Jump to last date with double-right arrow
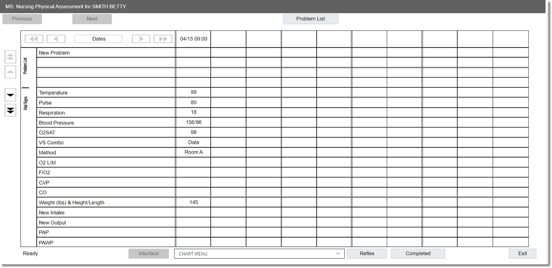This screenshot has width=552, height=268. click(163, 39)
